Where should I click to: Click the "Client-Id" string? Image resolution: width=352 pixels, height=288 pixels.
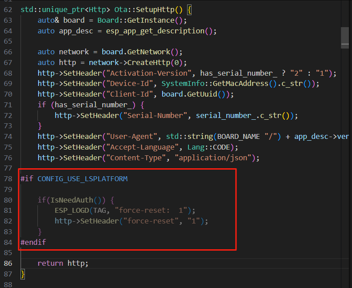pos(129,94)
